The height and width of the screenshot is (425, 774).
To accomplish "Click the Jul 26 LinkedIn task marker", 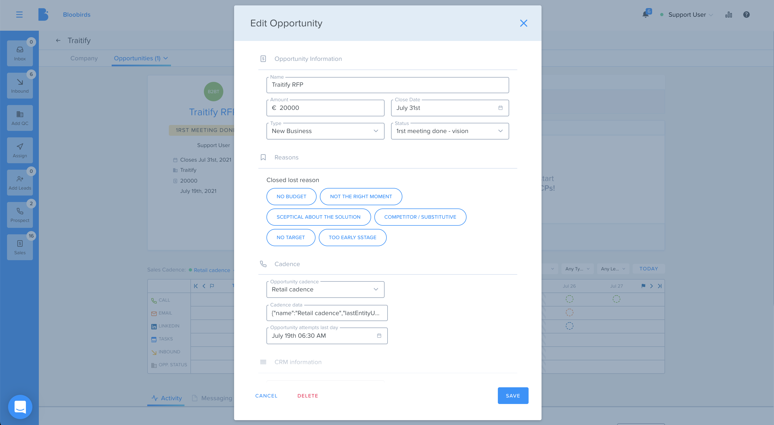I will click(x=569, y=326).
